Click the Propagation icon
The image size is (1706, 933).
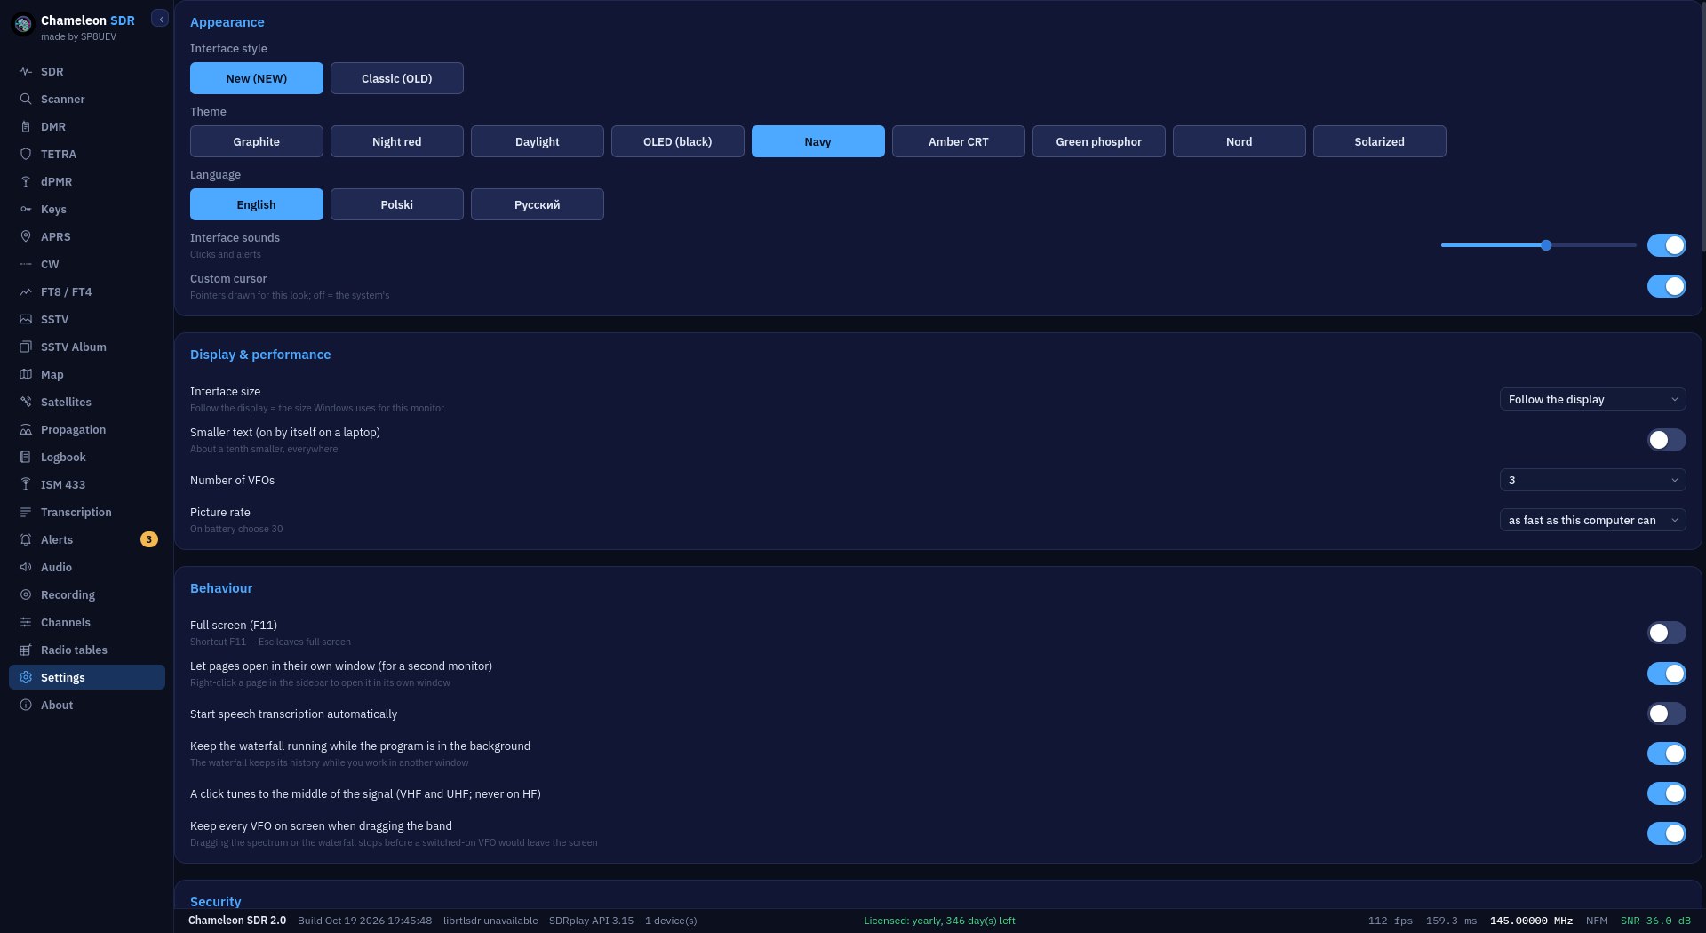tap(26, 429)
